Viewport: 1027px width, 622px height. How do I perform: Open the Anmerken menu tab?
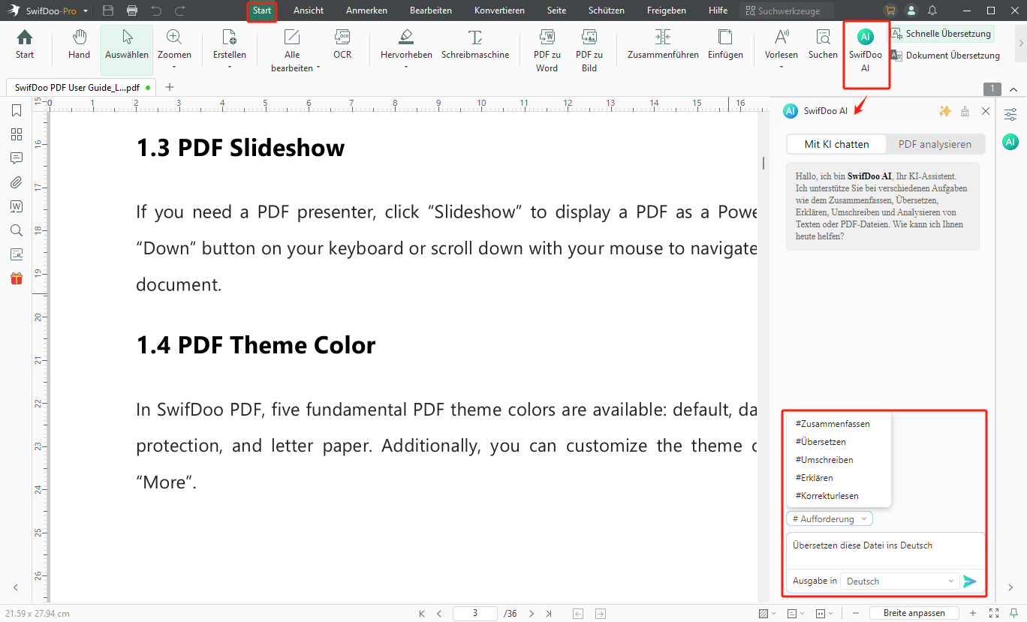(367, 11)
